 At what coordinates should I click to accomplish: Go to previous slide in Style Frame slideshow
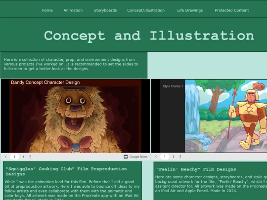pos(156,157)
